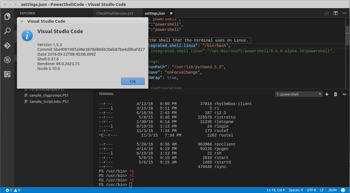Open the Git source control view
The image size is (350, 193).
[7, 45]
